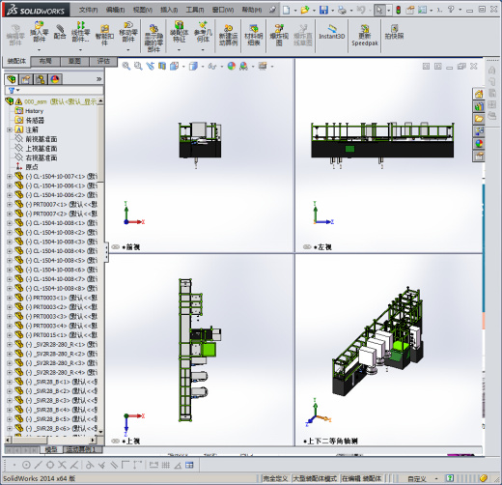502x485 pixels.
Task: Select the 配合 (Mate) tool icon
Action: [x=60, y=32]
